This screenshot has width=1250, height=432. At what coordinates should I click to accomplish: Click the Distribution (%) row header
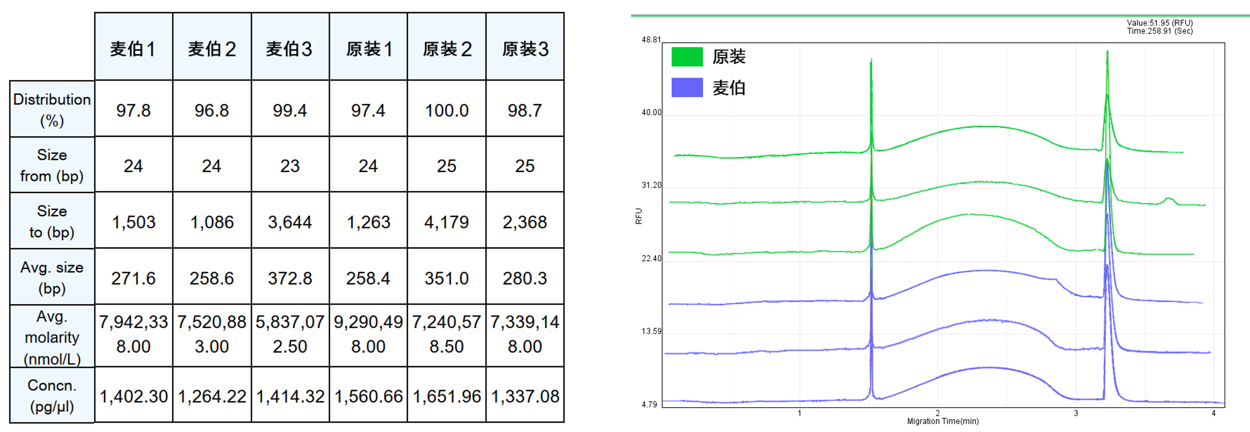(52, 110)
